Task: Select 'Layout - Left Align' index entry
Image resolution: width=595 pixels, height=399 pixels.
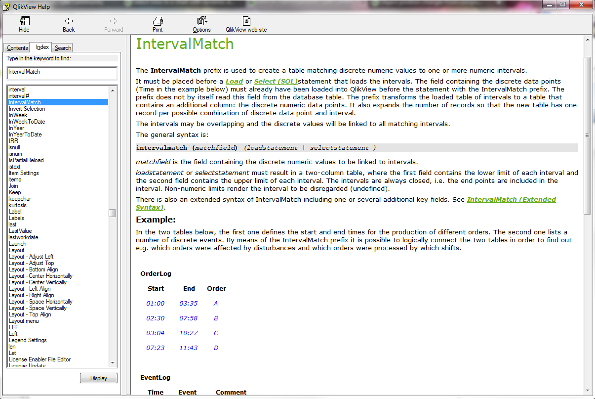Action: (x=30, y=289)
